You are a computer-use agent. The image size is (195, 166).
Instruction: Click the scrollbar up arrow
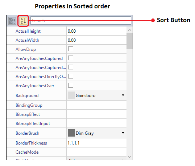pyautogui.click(x=129, y=30)
